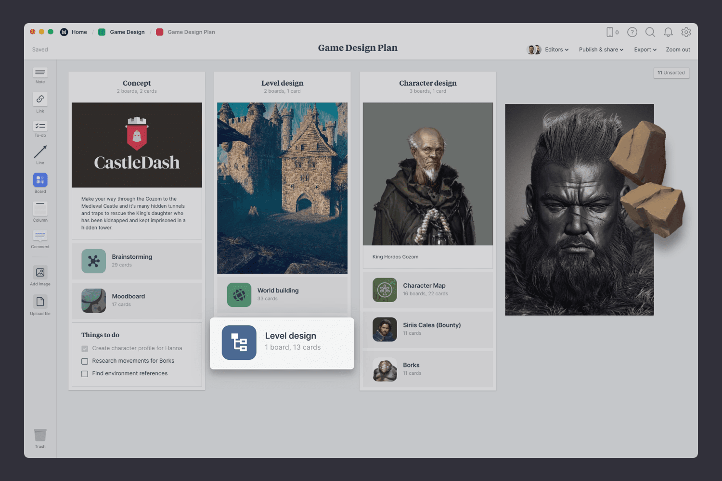
Task: Click the Character design column title
Action: tap(428, 83)
